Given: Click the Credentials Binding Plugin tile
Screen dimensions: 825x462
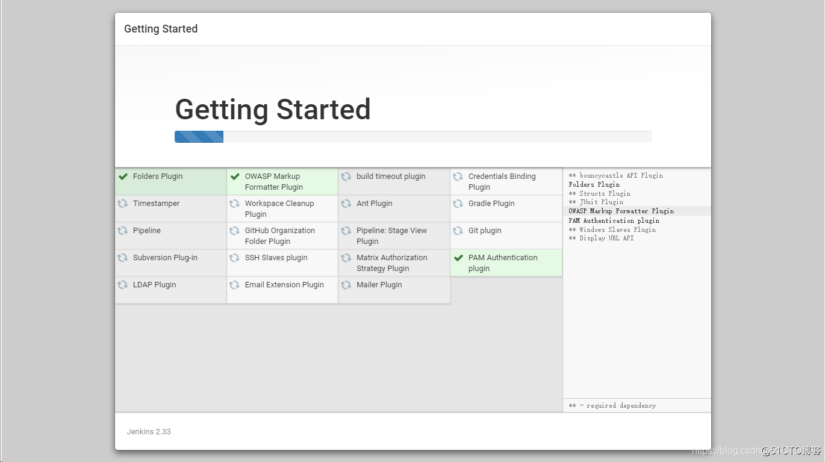Looking at the screenshot, I should [506, 181].
